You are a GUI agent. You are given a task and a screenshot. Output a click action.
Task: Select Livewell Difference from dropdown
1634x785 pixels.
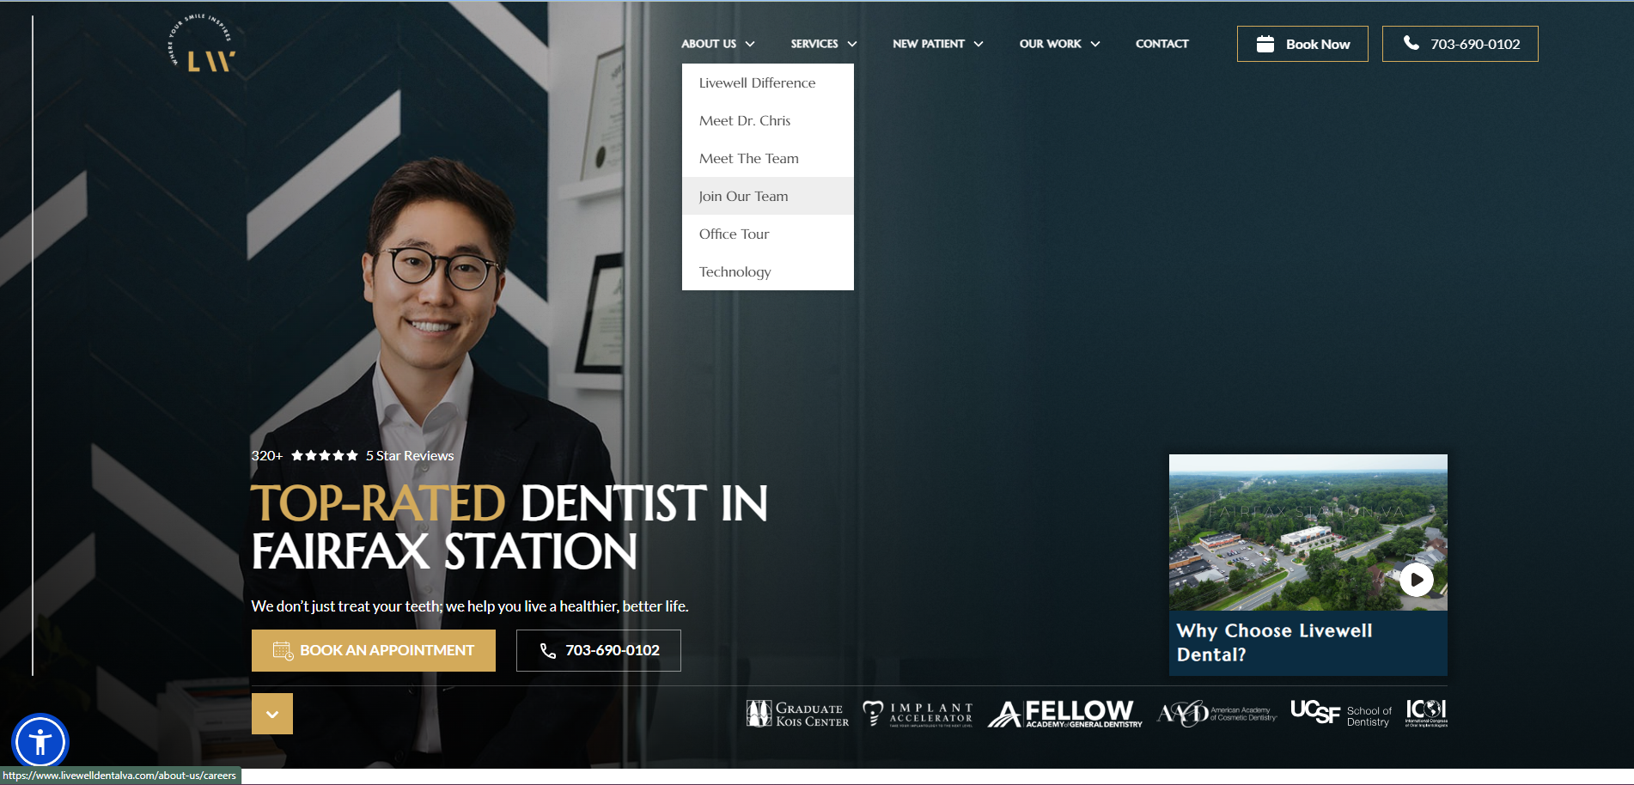coord(768,82)
